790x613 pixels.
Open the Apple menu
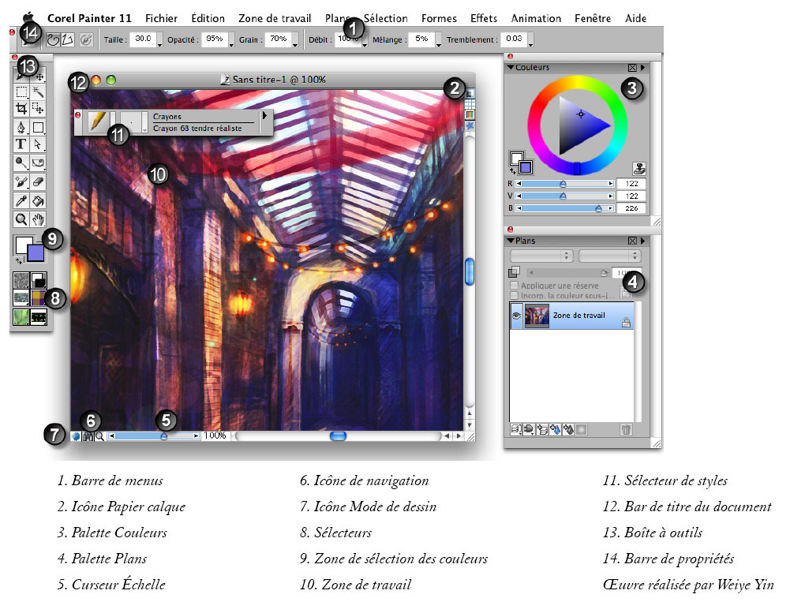tap(28, 17)
